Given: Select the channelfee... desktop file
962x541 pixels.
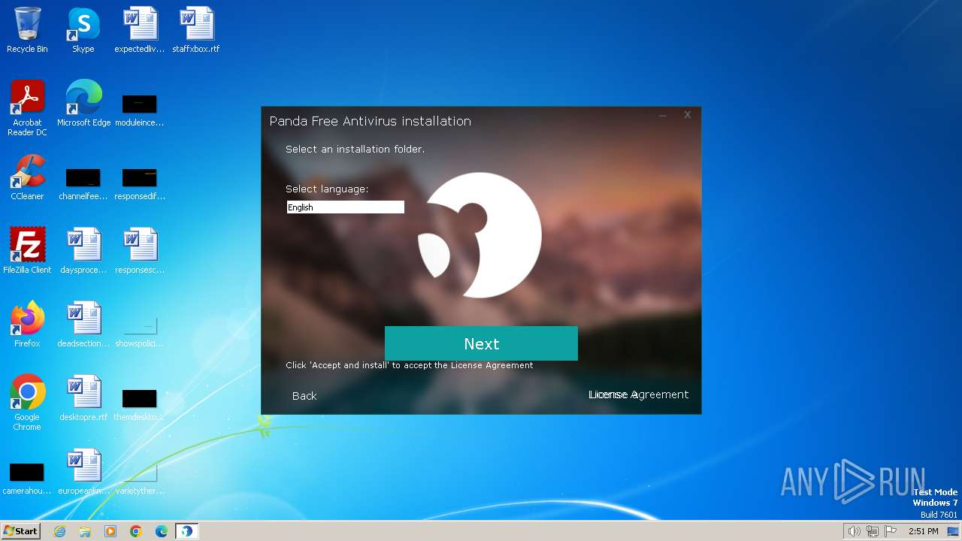Looking at the screenshot, I should pos(83,183).
